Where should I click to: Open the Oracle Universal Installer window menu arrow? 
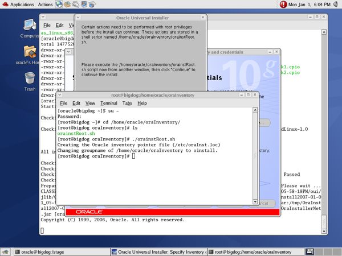(x=79, y=18)
